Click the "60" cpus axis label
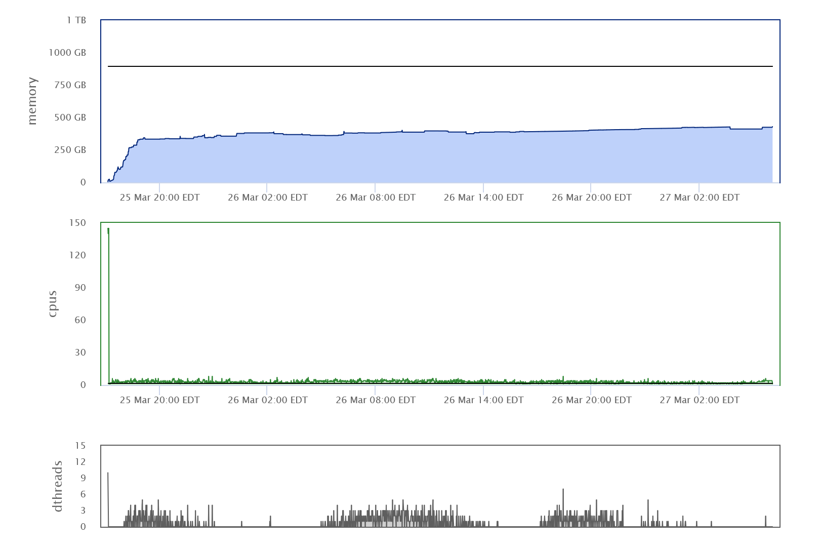 [x=80, y=320]
